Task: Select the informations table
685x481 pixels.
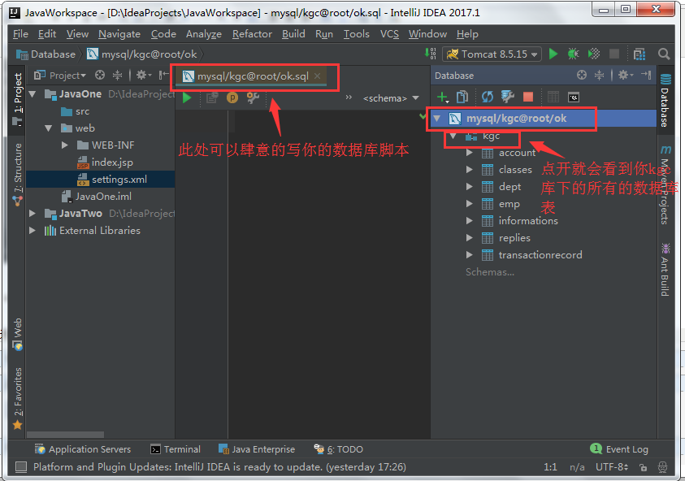Action: click(528, 221)
